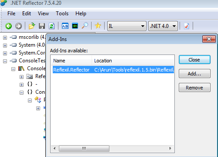The image size is (218, 157).
Task: Click the Add... button
Action: pyautogui.click(x=194, y=74)
